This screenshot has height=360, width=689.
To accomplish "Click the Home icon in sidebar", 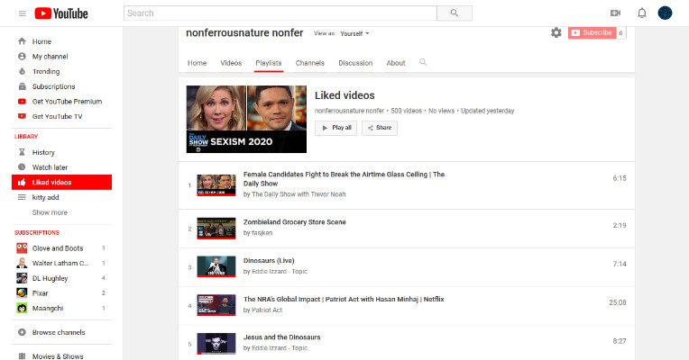I will pos(22,41).
